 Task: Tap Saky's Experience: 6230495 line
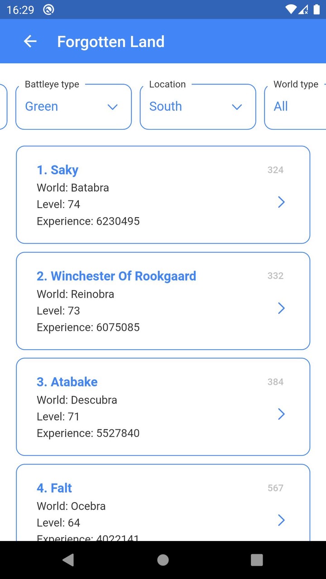pos(88,221)
